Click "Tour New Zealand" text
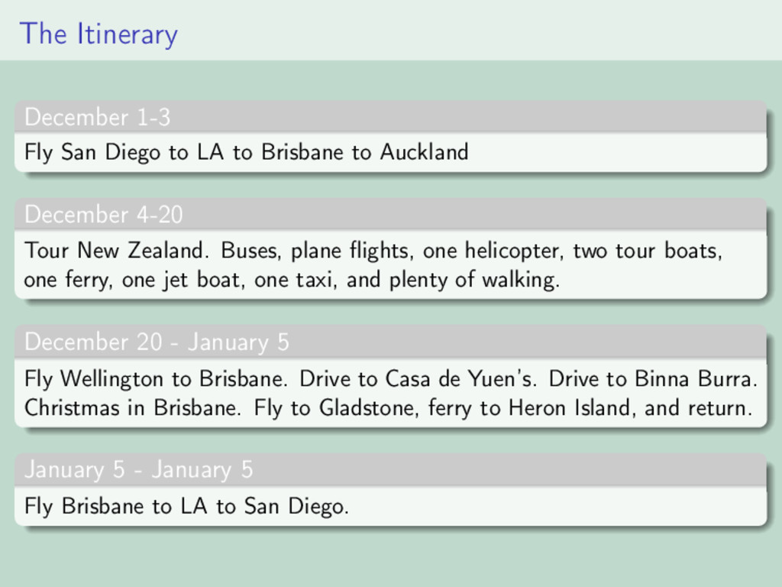 click(x=115, y=250)
